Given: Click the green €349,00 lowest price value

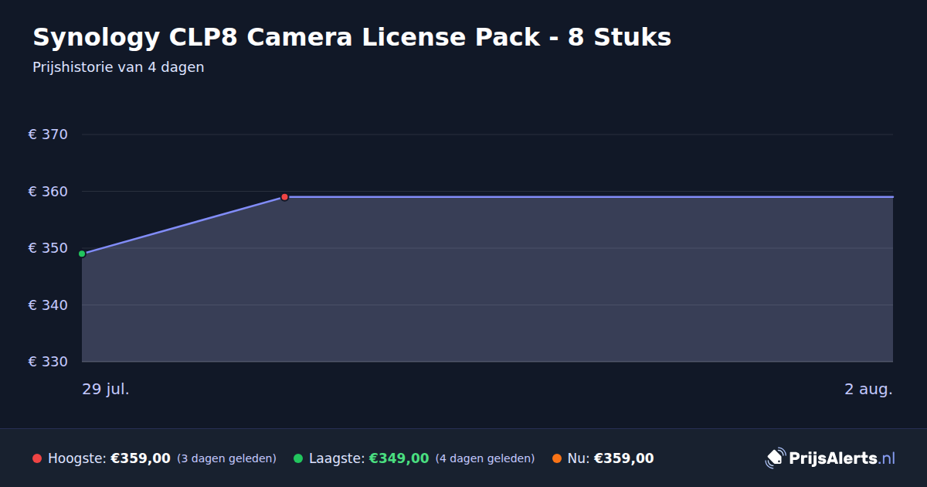Looking at the screenshot, I should (x=399, y=458).
